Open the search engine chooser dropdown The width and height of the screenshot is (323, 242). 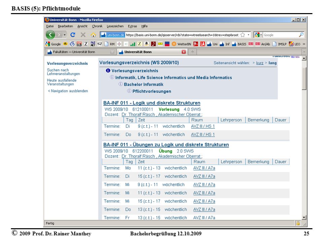point(261,35)
